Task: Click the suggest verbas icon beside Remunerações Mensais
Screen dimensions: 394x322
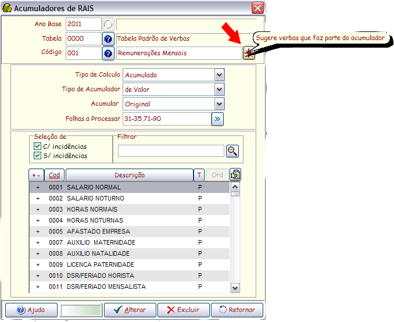Action: (249, 53)
